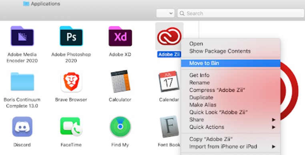Screen dimensions: 305x155
Task: Click the "Calendar" name label
Action: pos(169,100)
